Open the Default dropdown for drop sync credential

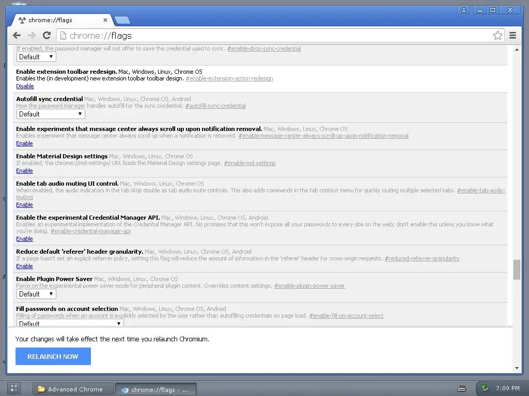click(36, 57)
